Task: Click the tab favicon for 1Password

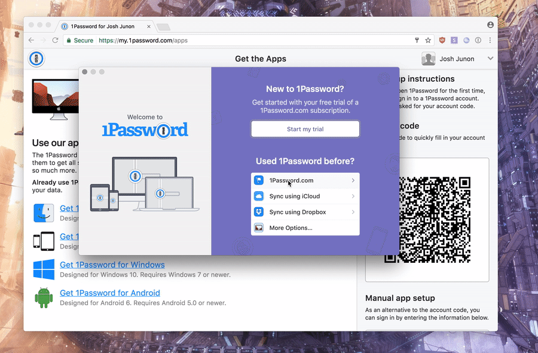Action: tap(64, 26)
